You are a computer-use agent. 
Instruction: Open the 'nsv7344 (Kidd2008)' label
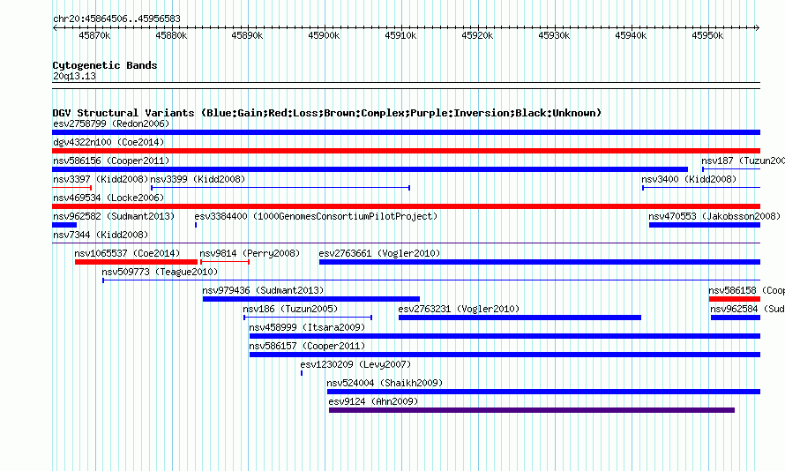[x=101, y=235]
